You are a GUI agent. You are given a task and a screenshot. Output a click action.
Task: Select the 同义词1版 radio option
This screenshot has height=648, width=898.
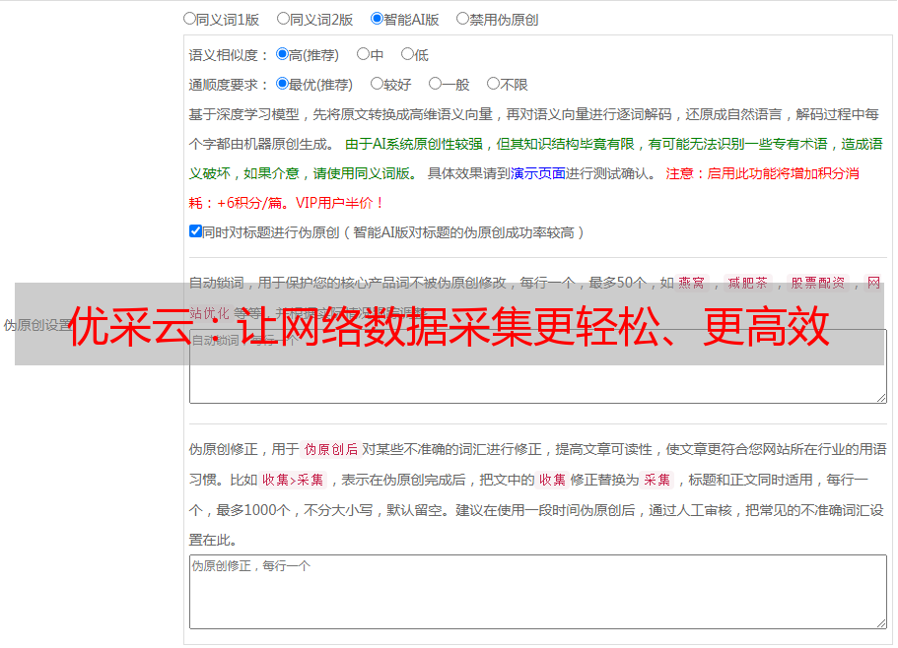[189, 19]
